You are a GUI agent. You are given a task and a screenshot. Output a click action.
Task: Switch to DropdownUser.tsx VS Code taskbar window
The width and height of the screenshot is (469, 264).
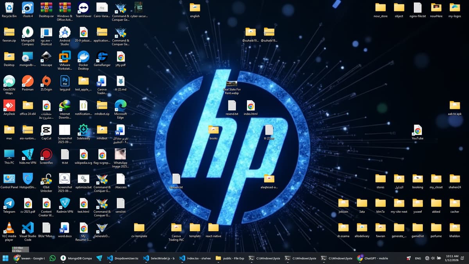[x=123, y=258]
